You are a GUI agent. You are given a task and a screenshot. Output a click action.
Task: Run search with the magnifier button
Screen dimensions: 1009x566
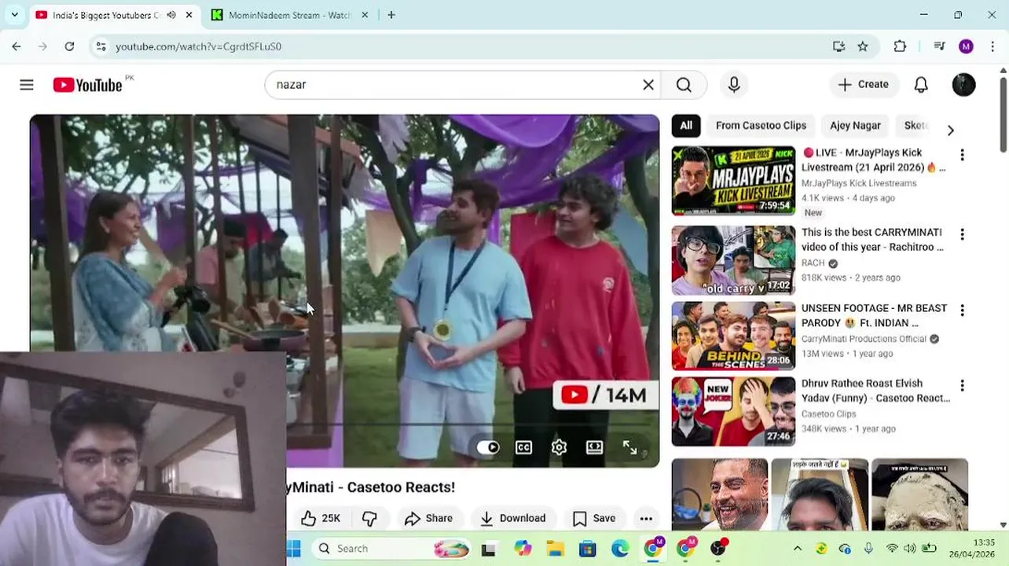(684, 85)
